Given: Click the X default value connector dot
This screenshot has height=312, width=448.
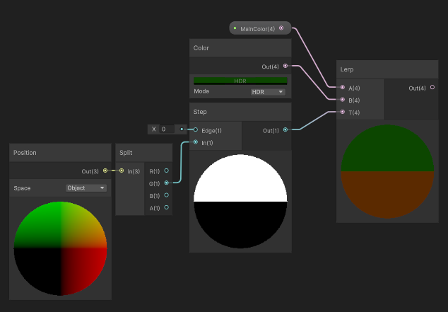Looking at the screenshot, I should coord(182,129).
